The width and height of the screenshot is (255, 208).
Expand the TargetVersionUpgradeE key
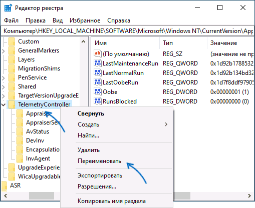coord(4,96)
